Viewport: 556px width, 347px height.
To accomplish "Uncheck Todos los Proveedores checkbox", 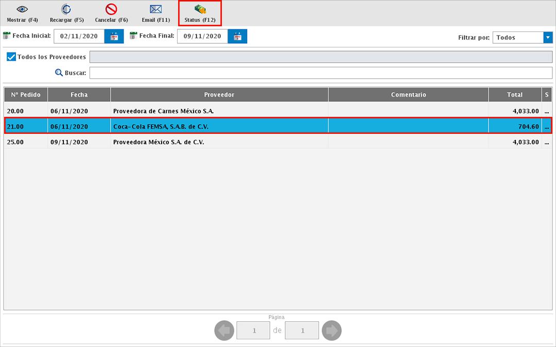I will point(11,57).
